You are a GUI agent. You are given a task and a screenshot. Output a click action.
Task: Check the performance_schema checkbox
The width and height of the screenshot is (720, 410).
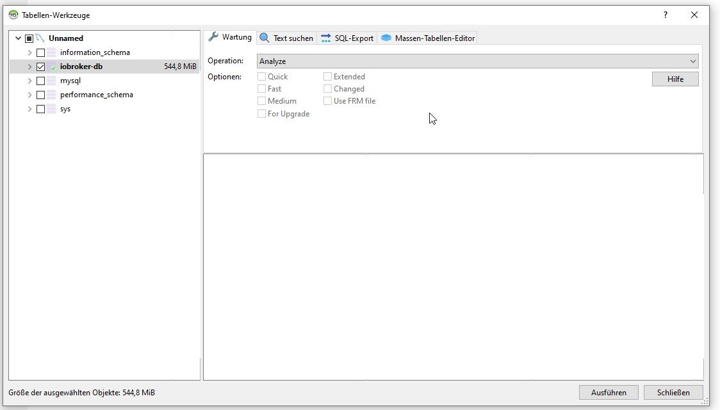coord(40,95)
